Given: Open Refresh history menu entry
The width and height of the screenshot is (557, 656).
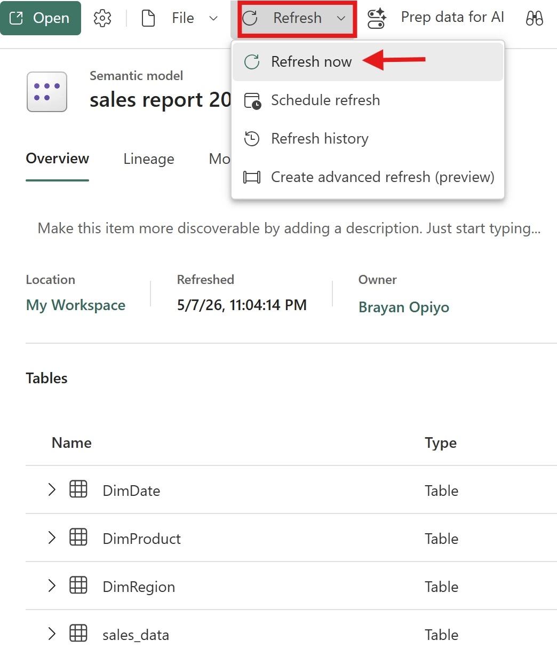Looking at the screenshot, I should [368, 139].
